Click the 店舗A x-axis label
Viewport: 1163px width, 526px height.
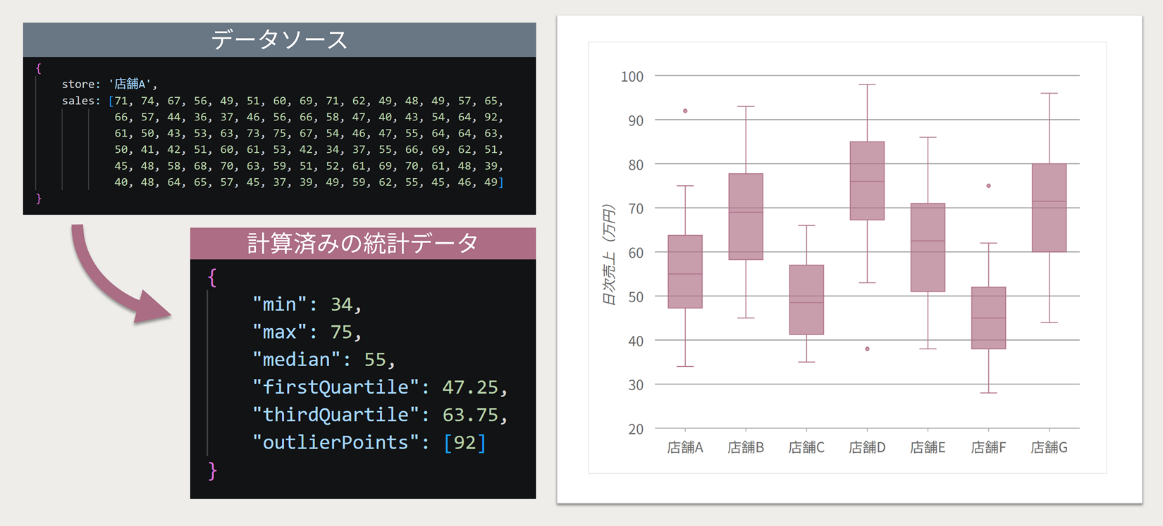click(685, 447)
